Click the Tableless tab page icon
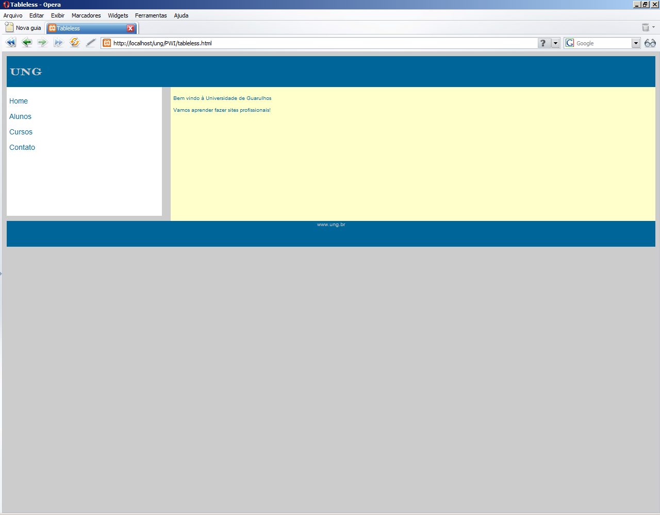The height and width of the screenshot is (515, 660). pos(52,28)
